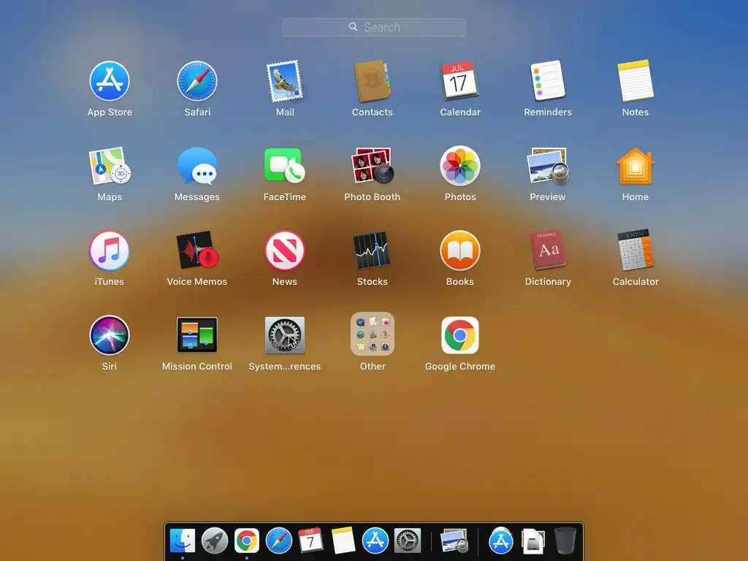
Task: Launch Google Chrome from the Launchpad grid
Action: click(460, 335)
